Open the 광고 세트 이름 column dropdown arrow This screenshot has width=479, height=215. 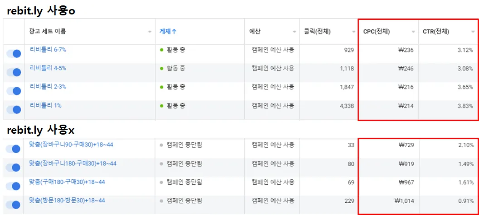(x=150, y=32)
